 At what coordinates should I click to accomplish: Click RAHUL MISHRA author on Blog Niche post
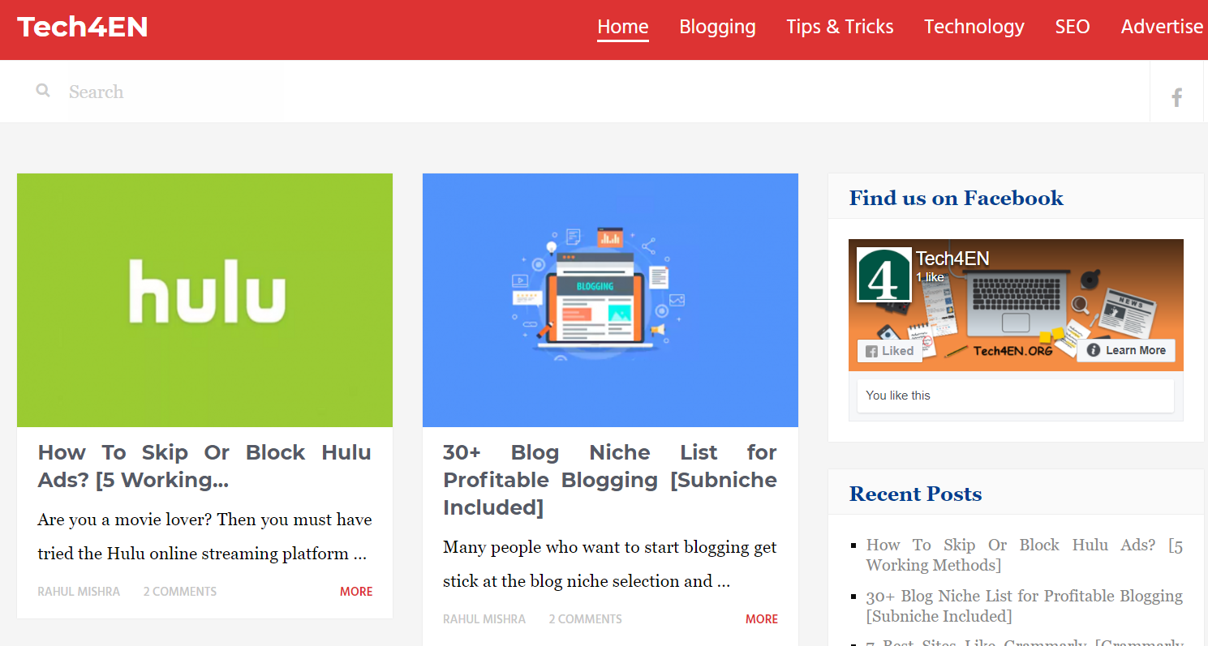point(484,619)
